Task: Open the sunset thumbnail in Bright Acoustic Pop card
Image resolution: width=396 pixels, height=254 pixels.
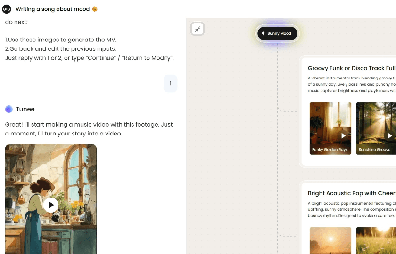Action: (330, 240)
